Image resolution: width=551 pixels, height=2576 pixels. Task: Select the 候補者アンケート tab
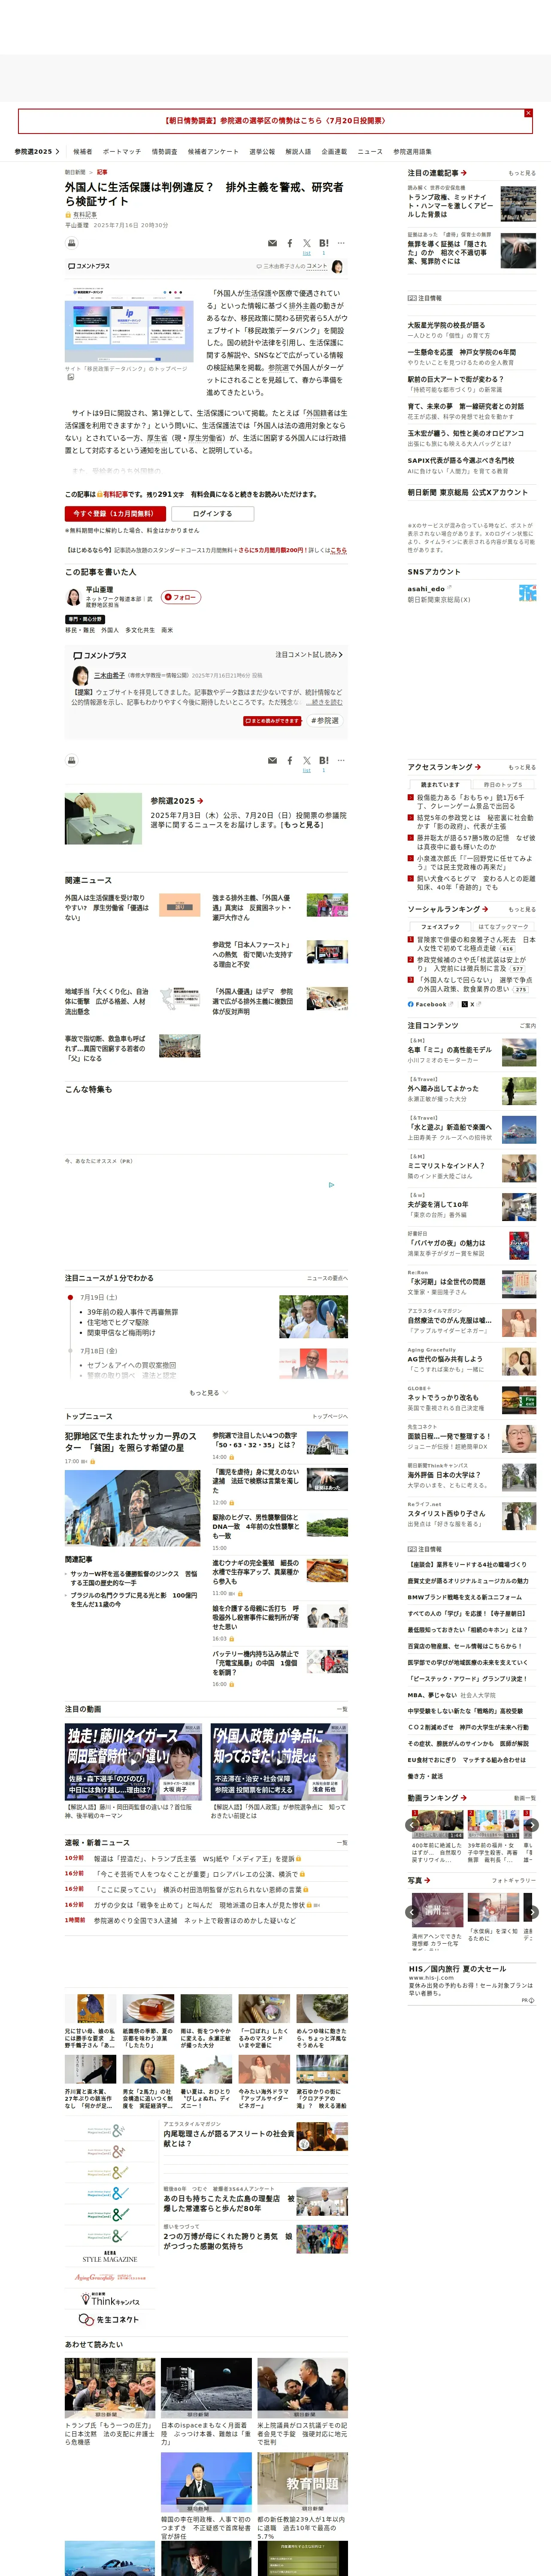pos(213,152)
